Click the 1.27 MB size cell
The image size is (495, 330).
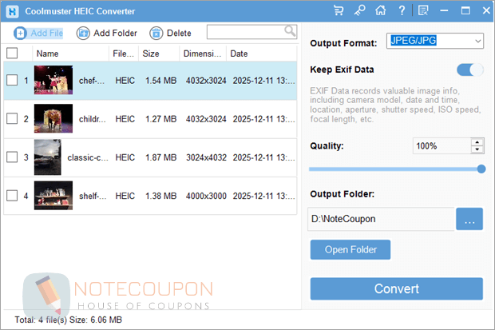(160, 119)
